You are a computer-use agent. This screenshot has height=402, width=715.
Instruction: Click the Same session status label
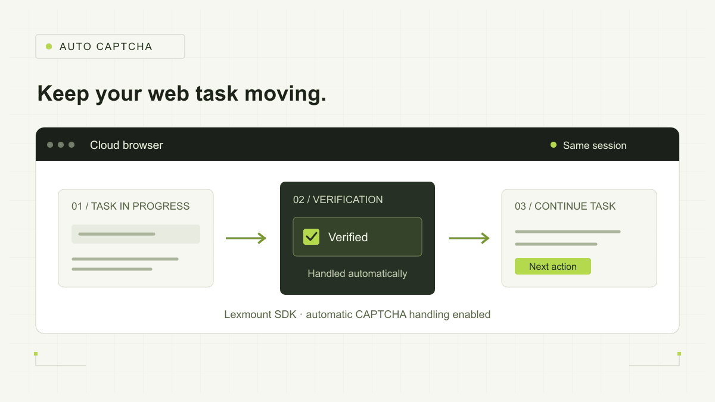[x=595, y=145]
